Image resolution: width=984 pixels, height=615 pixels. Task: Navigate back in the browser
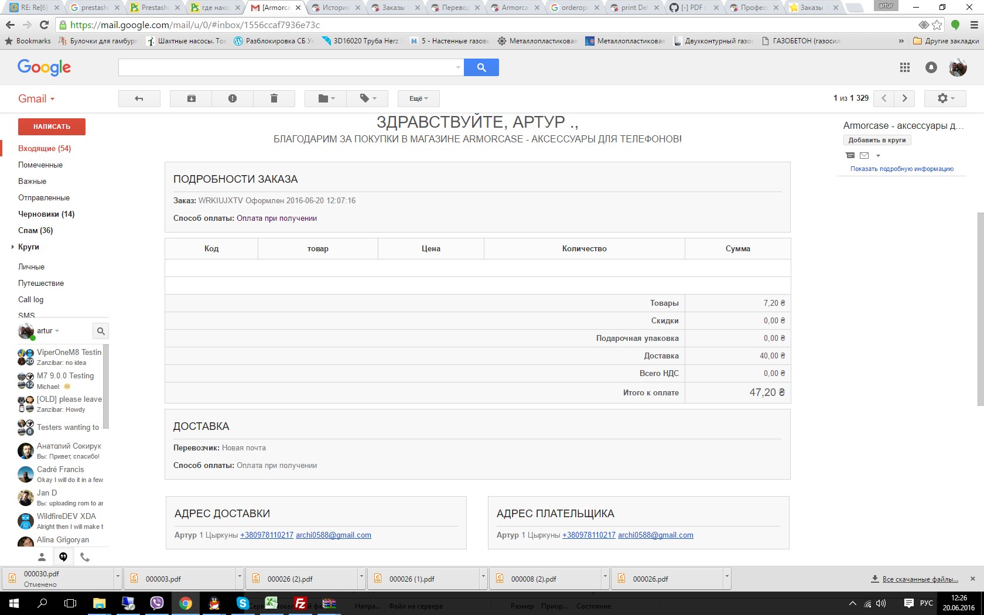[x=10, y=25]
